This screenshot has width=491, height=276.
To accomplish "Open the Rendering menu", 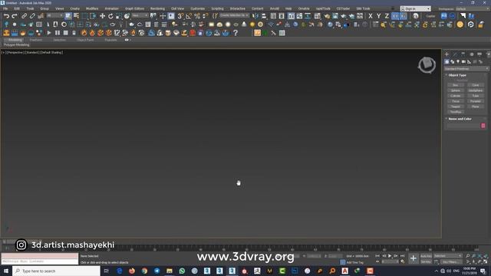I will [x=157, y=8].
